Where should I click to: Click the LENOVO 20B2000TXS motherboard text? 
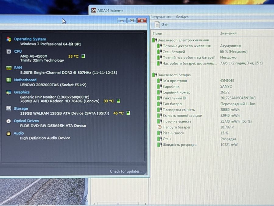(x=53, y=85)
